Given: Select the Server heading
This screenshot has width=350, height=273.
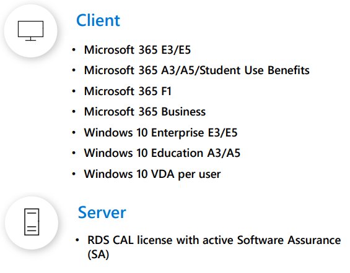Looking at the screenshot, I should point(102,212).
